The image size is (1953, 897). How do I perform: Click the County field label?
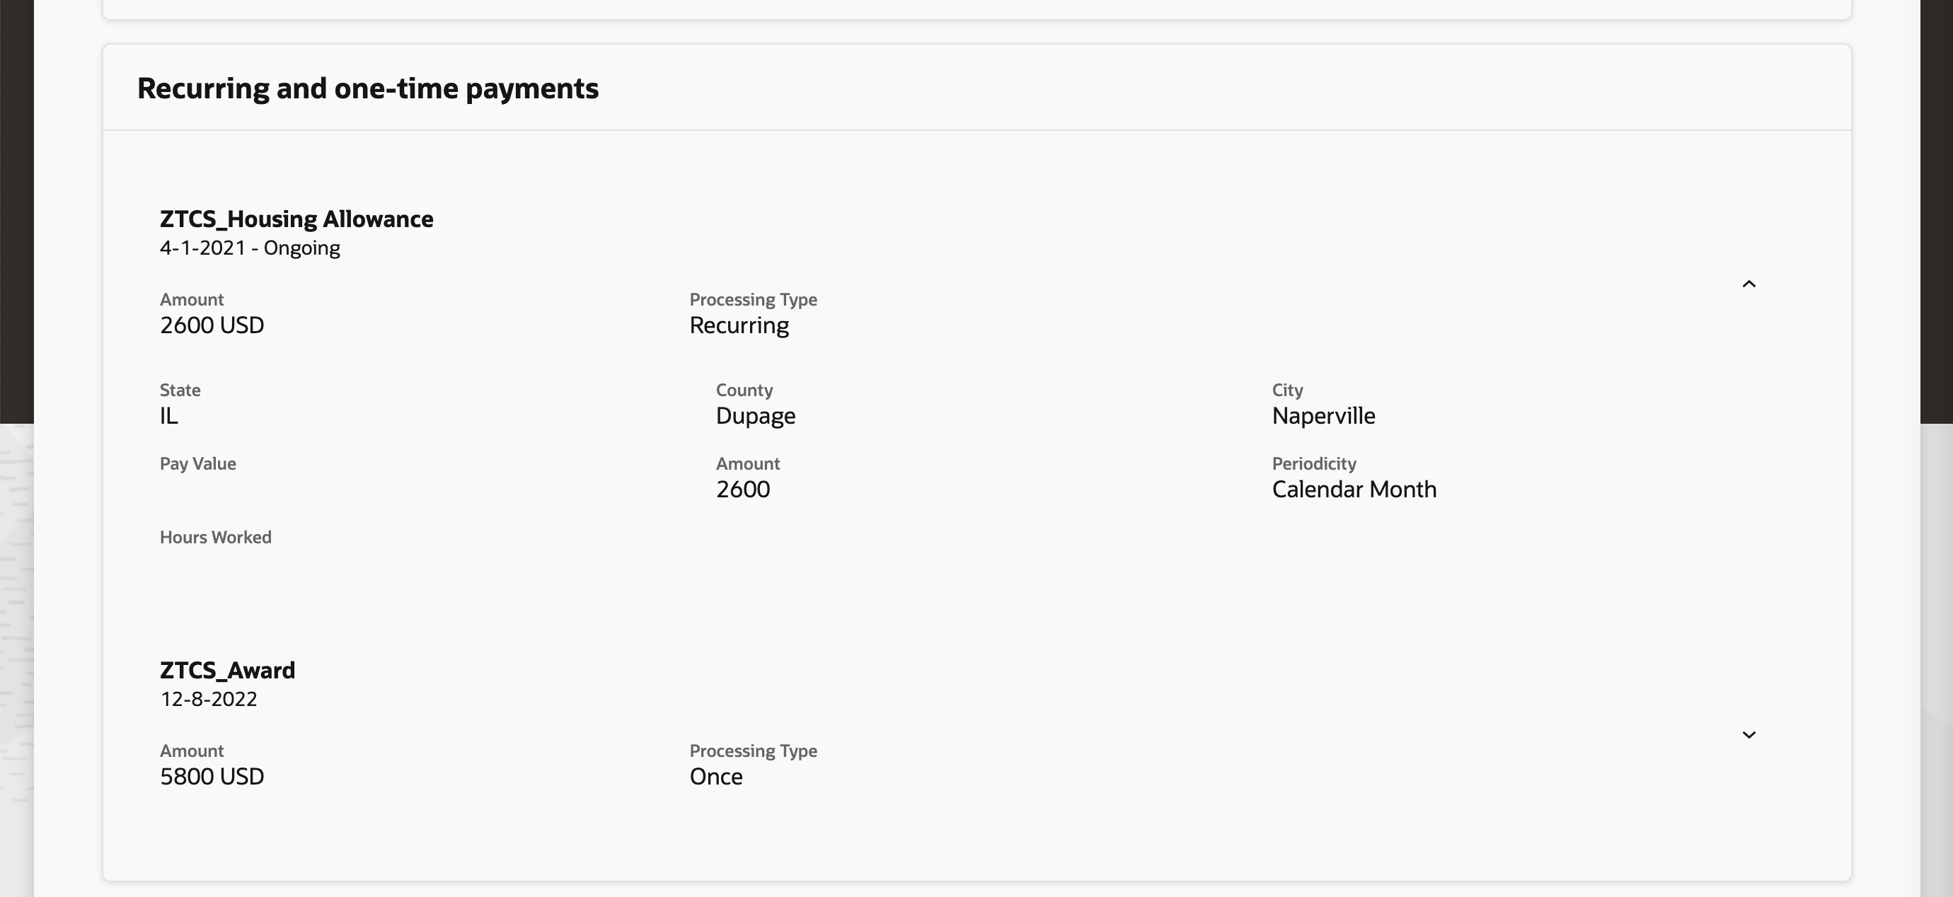point(744,390)
